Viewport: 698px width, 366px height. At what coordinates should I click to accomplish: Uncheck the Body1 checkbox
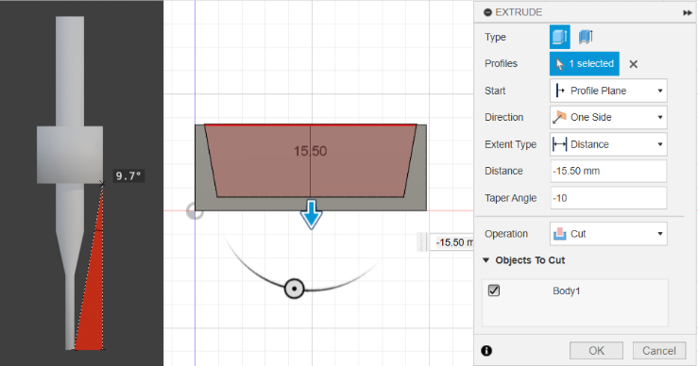click(494, 291)
